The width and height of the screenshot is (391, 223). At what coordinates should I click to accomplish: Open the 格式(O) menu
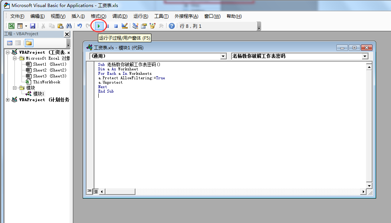click(99, 16)
